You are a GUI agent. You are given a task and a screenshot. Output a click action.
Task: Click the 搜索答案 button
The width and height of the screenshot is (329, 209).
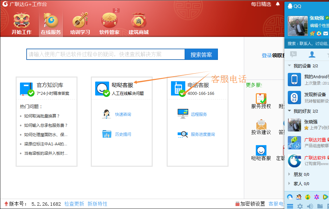201,54
